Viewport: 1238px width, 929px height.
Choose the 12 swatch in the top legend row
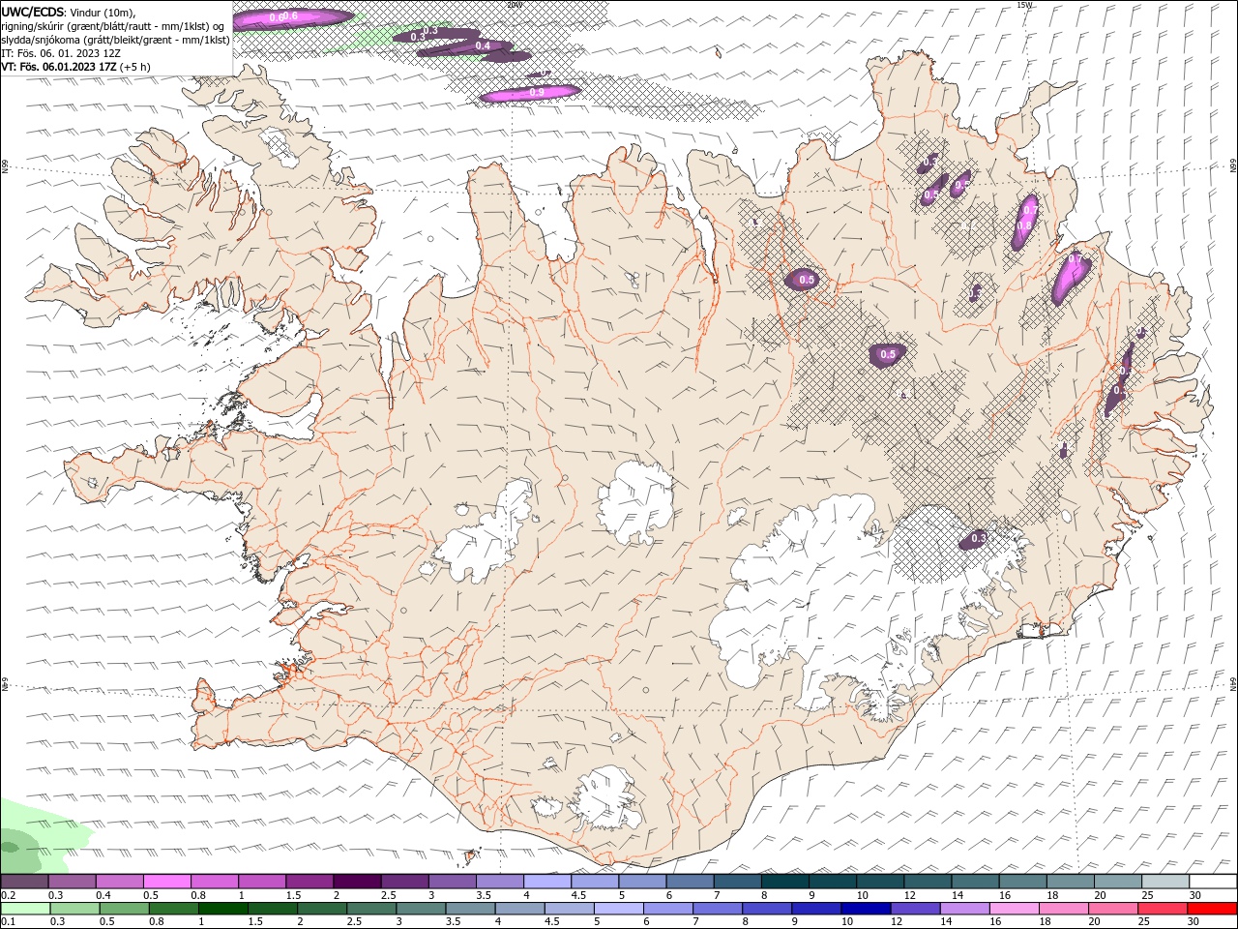pos(927,882)
